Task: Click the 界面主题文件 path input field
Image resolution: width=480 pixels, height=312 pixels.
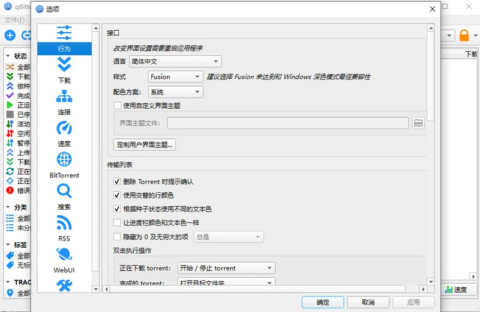Action: click(x=288, y=123)
